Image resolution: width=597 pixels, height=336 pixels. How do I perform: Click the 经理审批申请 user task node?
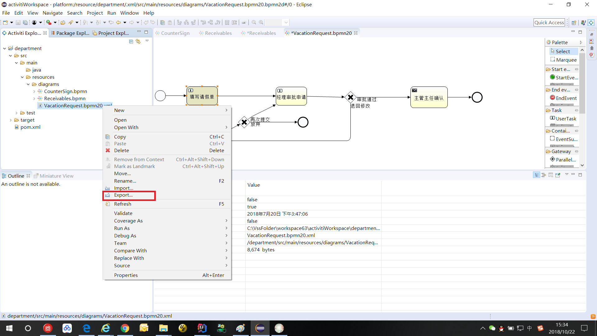point(291,96)
